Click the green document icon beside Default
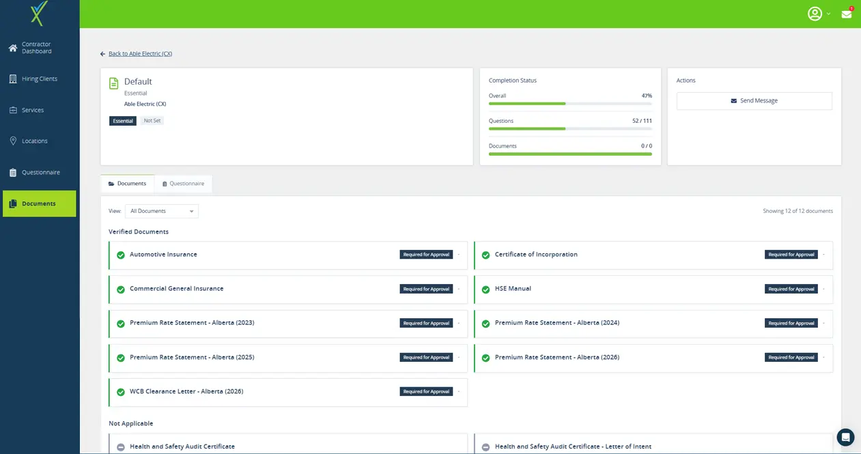 click(x=114, y=83)
